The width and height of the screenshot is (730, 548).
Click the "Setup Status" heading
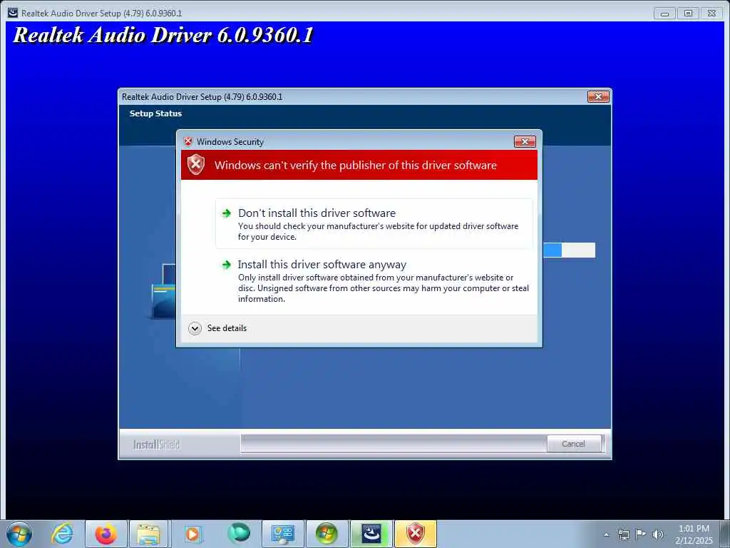[155, 113]
